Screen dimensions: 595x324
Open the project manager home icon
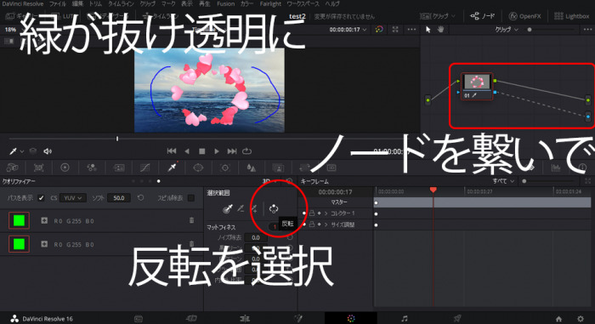tap(558, 319)
